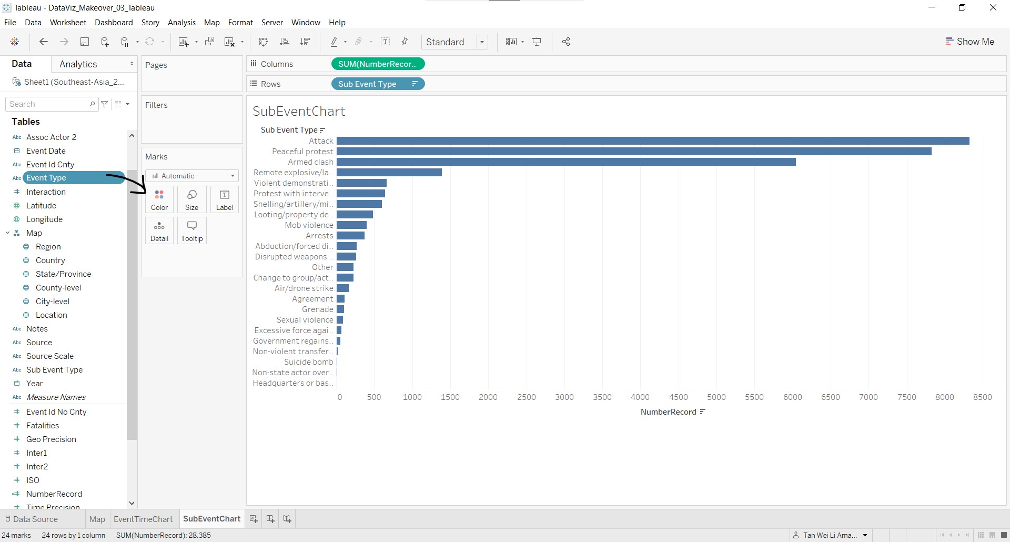This screenshot has height=542, width=1010.
Task: Collapse the Map hierarchy in Tables
Action: click(8, 233)
